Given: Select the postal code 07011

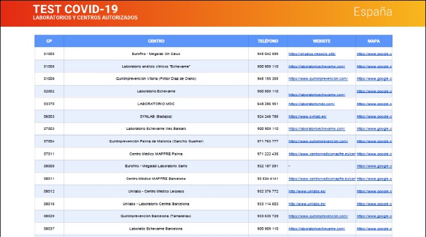Looking at the screenshot, I should 49,154.
